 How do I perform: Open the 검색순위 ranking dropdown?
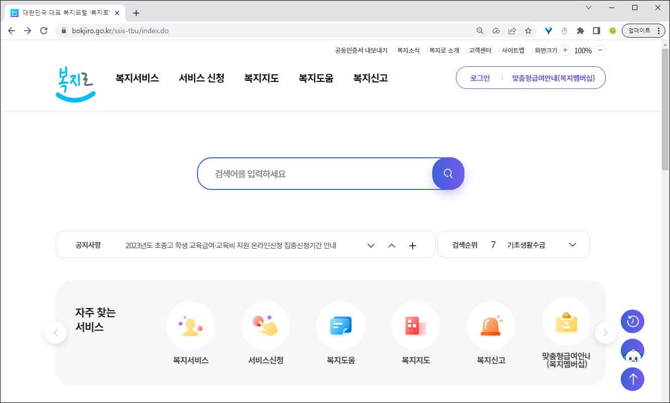(x=572, y=245)
